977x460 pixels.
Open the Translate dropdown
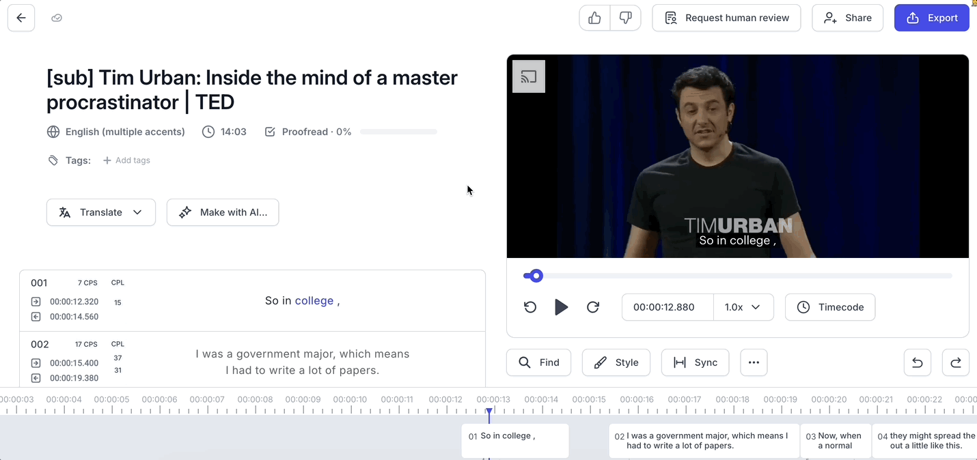[101, 212]
